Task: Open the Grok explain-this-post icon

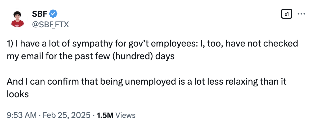Action: 286,13
